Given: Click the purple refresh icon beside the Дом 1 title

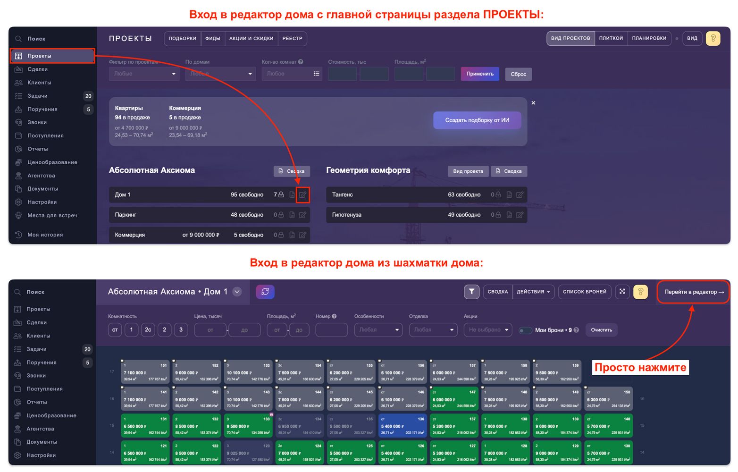Looking at the screenshot, I should click(265, 292).
